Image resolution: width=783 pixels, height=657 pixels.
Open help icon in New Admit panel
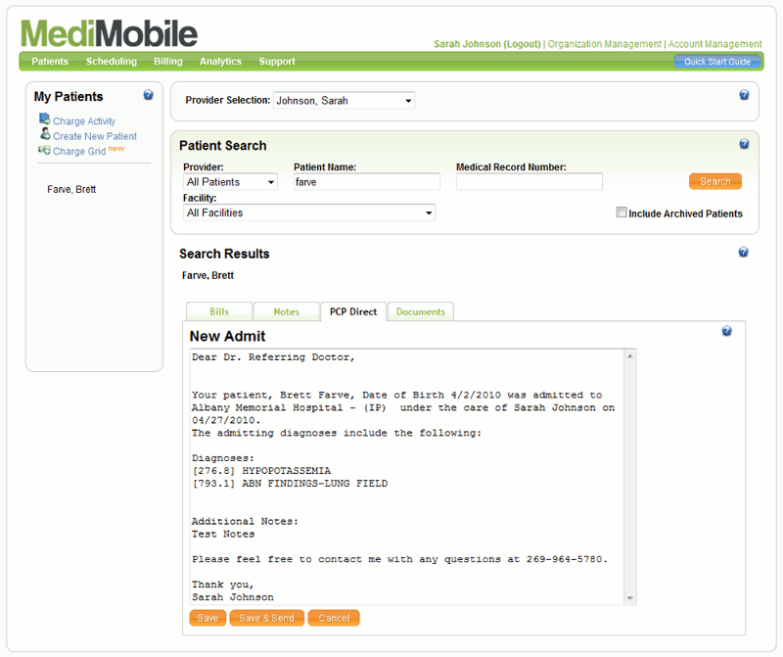726,331
